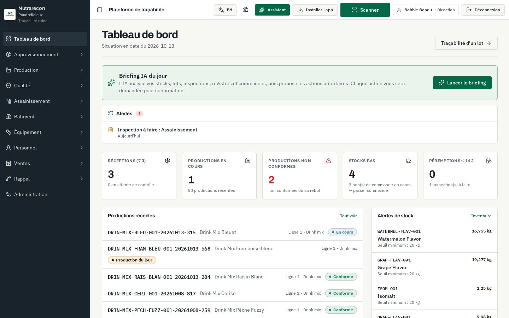Open the Inventaire link
Image resolution: width=509 pixels, height=318 pixels.
coord(481,216)
